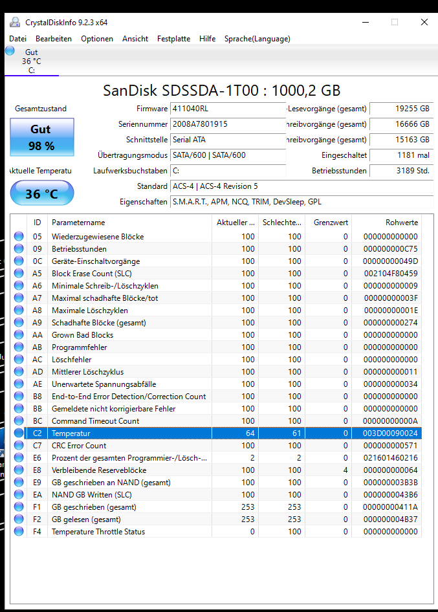
Task: Select the C: drive tab showing Gut 36 °C
Action: [32, 61]
